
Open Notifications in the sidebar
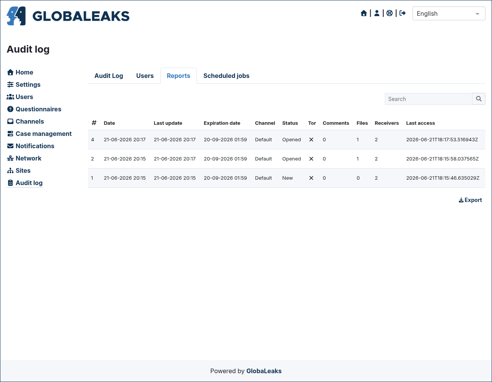pos(31,146)
